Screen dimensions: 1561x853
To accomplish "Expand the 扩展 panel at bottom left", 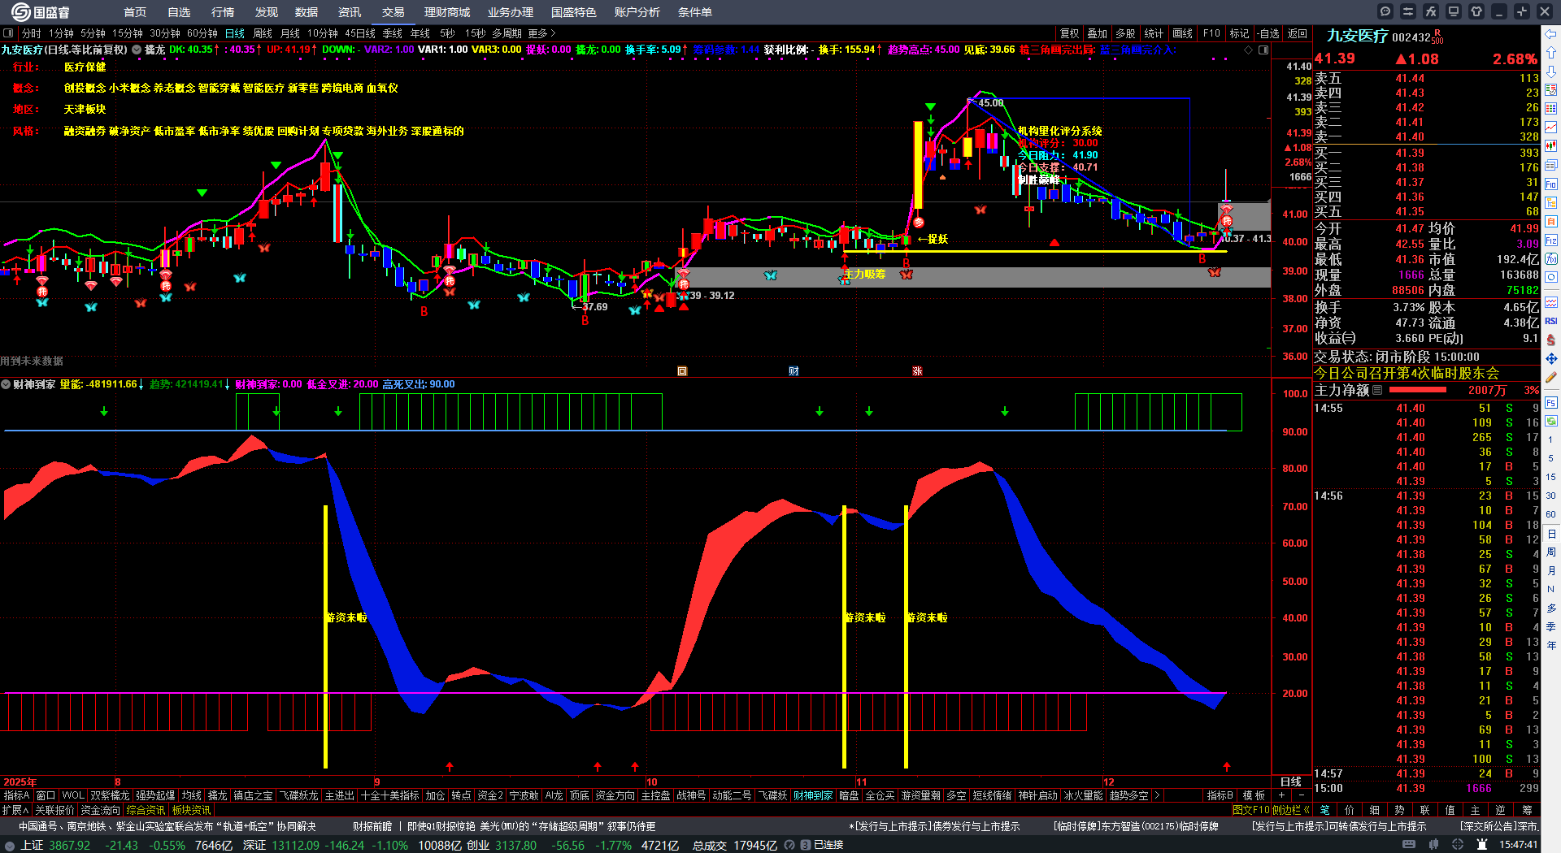I will (x=15, y=810).
